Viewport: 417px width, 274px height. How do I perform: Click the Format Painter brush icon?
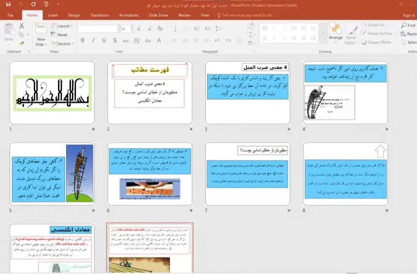click(x=22, y=43)
